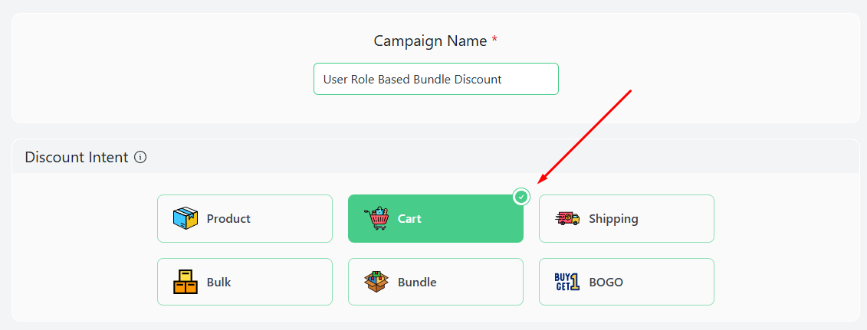Click the red shopping cart icon
The image size is (867, 330).
376,218
